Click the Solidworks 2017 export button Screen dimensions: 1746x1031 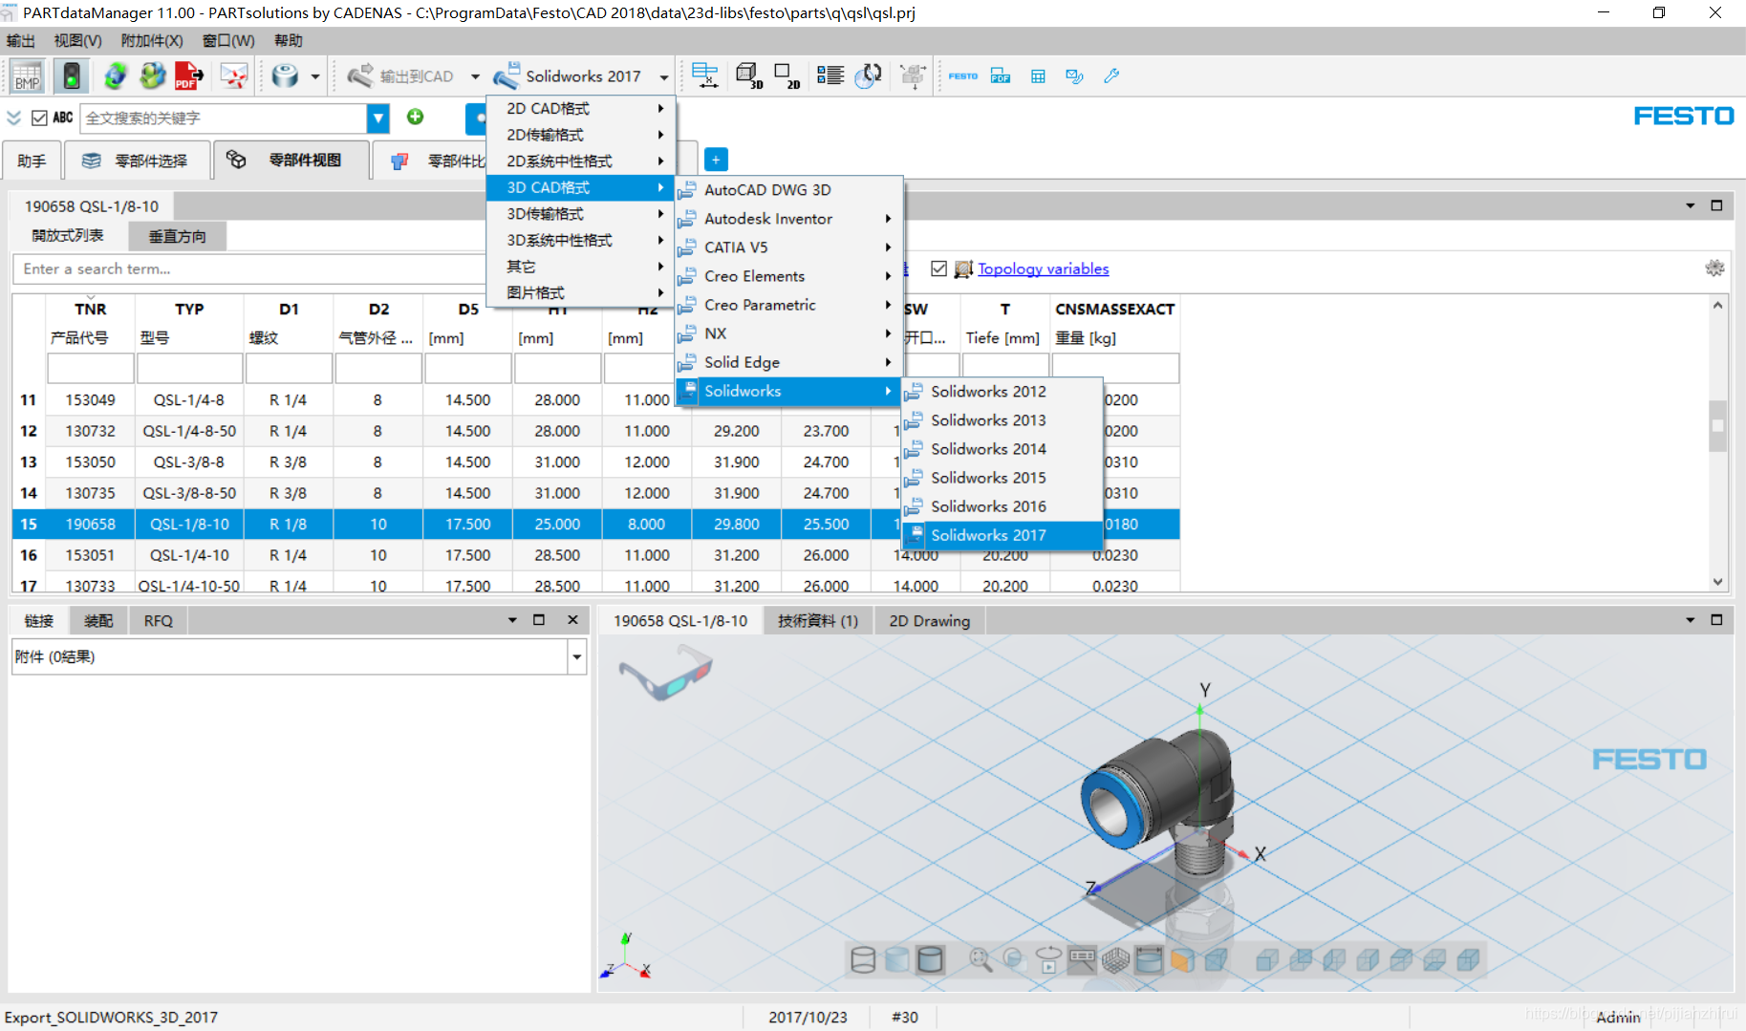click(x=568, y=76)
